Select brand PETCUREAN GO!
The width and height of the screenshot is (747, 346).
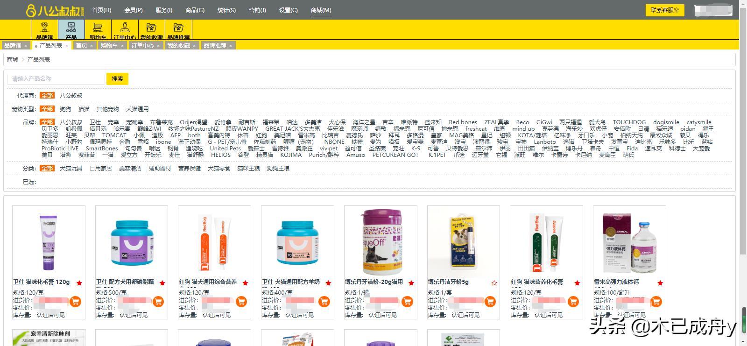coord(395,155)
